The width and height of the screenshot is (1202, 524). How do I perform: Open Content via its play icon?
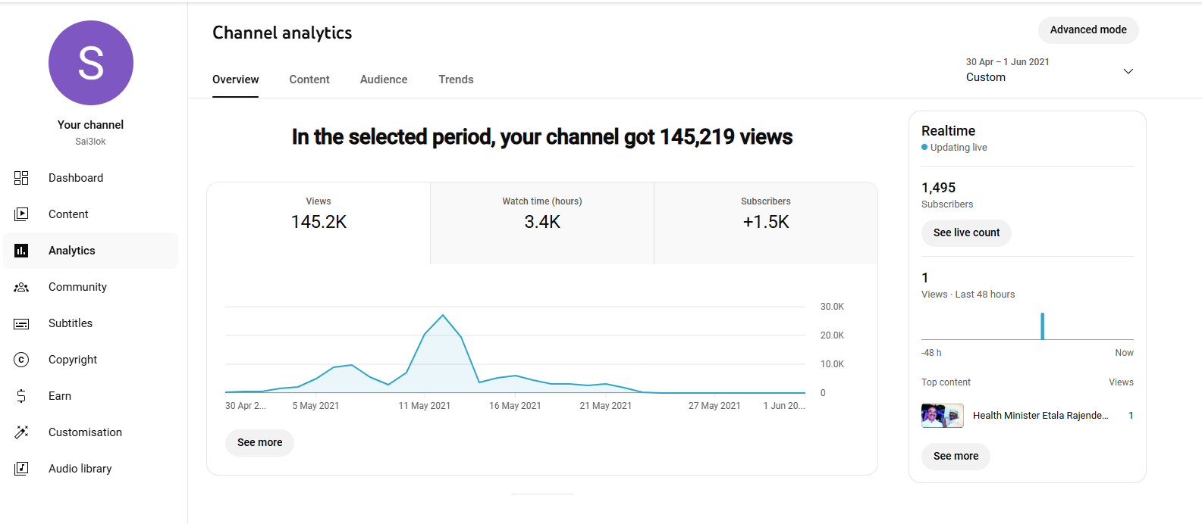(x=21, y=214)
